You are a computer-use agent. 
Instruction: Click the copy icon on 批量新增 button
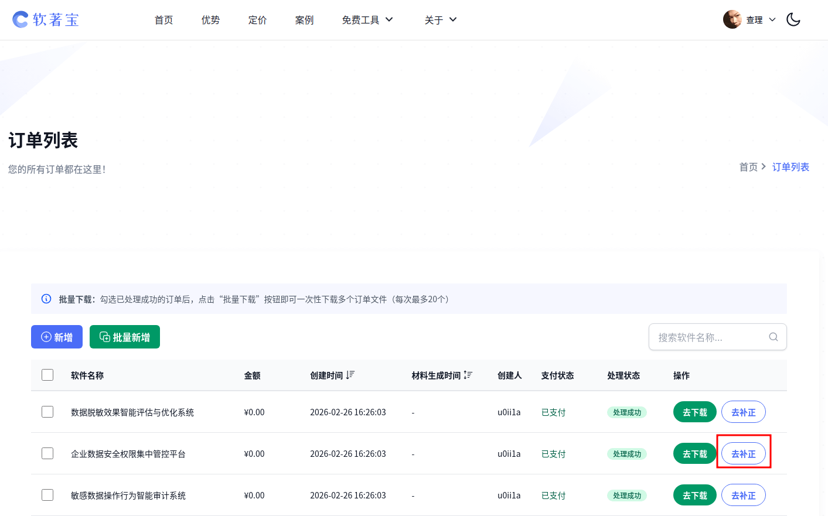(x=104, y=336)
